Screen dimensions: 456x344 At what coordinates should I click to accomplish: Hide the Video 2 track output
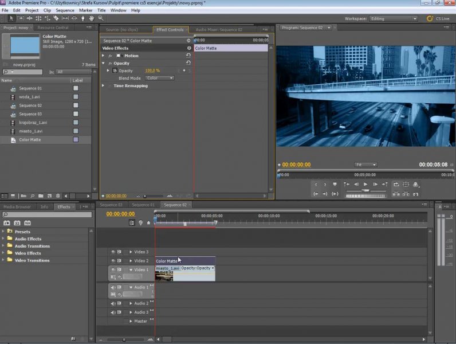(113, 261)
